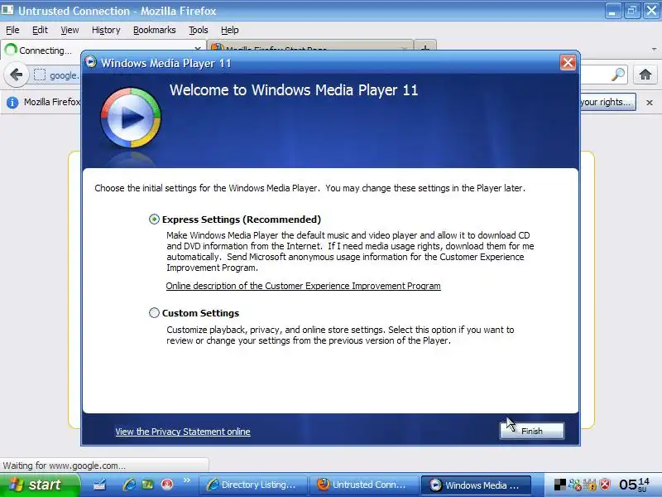The width and height of the screenshot is (662, 497).
Task: Click the Finish button
Action: [x=532, y=431]
